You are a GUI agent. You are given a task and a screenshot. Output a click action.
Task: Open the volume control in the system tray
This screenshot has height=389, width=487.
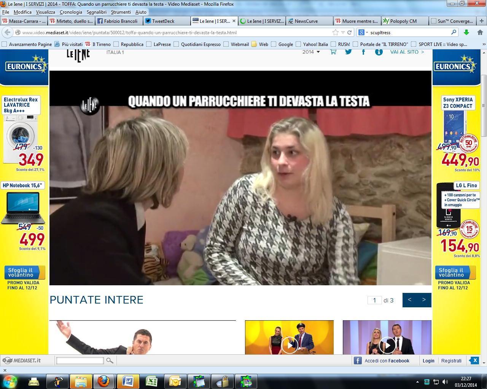pyautogui.click(x=445, y=382)
